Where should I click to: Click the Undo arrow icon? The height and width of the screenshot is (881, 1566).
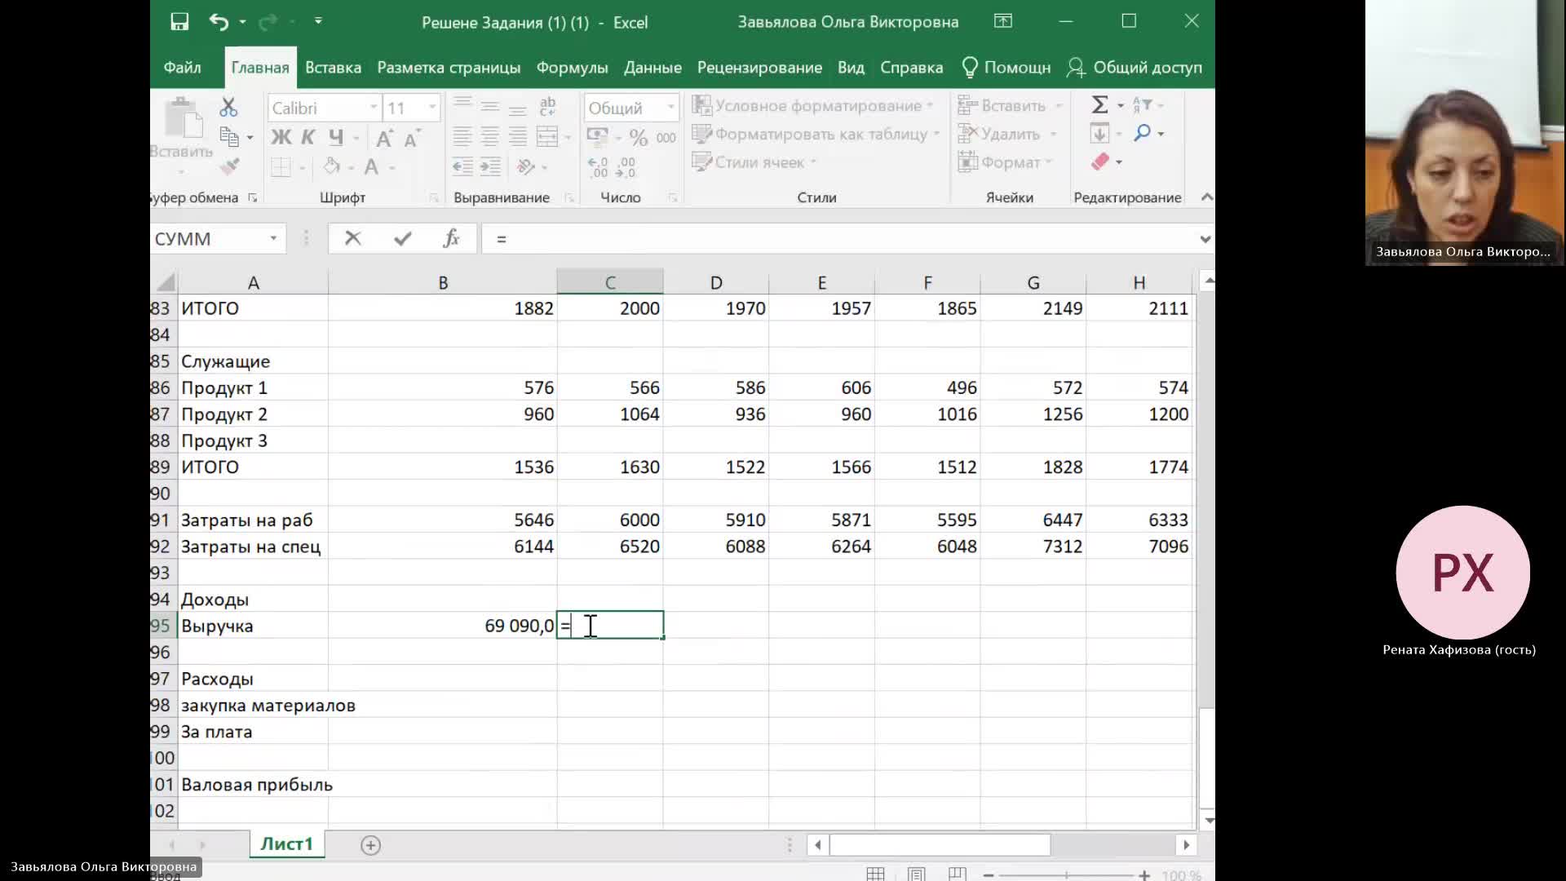click(219, 22)
